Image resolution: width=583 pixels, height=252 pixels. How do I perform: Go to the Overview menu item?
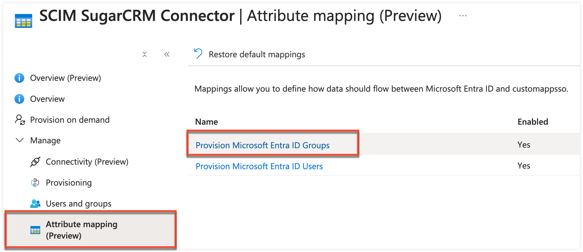click(x=47, y=99)
